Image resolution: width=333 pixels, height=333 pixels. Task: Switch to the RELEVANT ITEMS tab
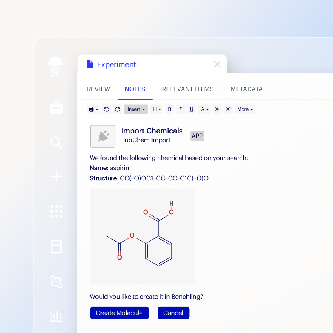tap(188, 89)
